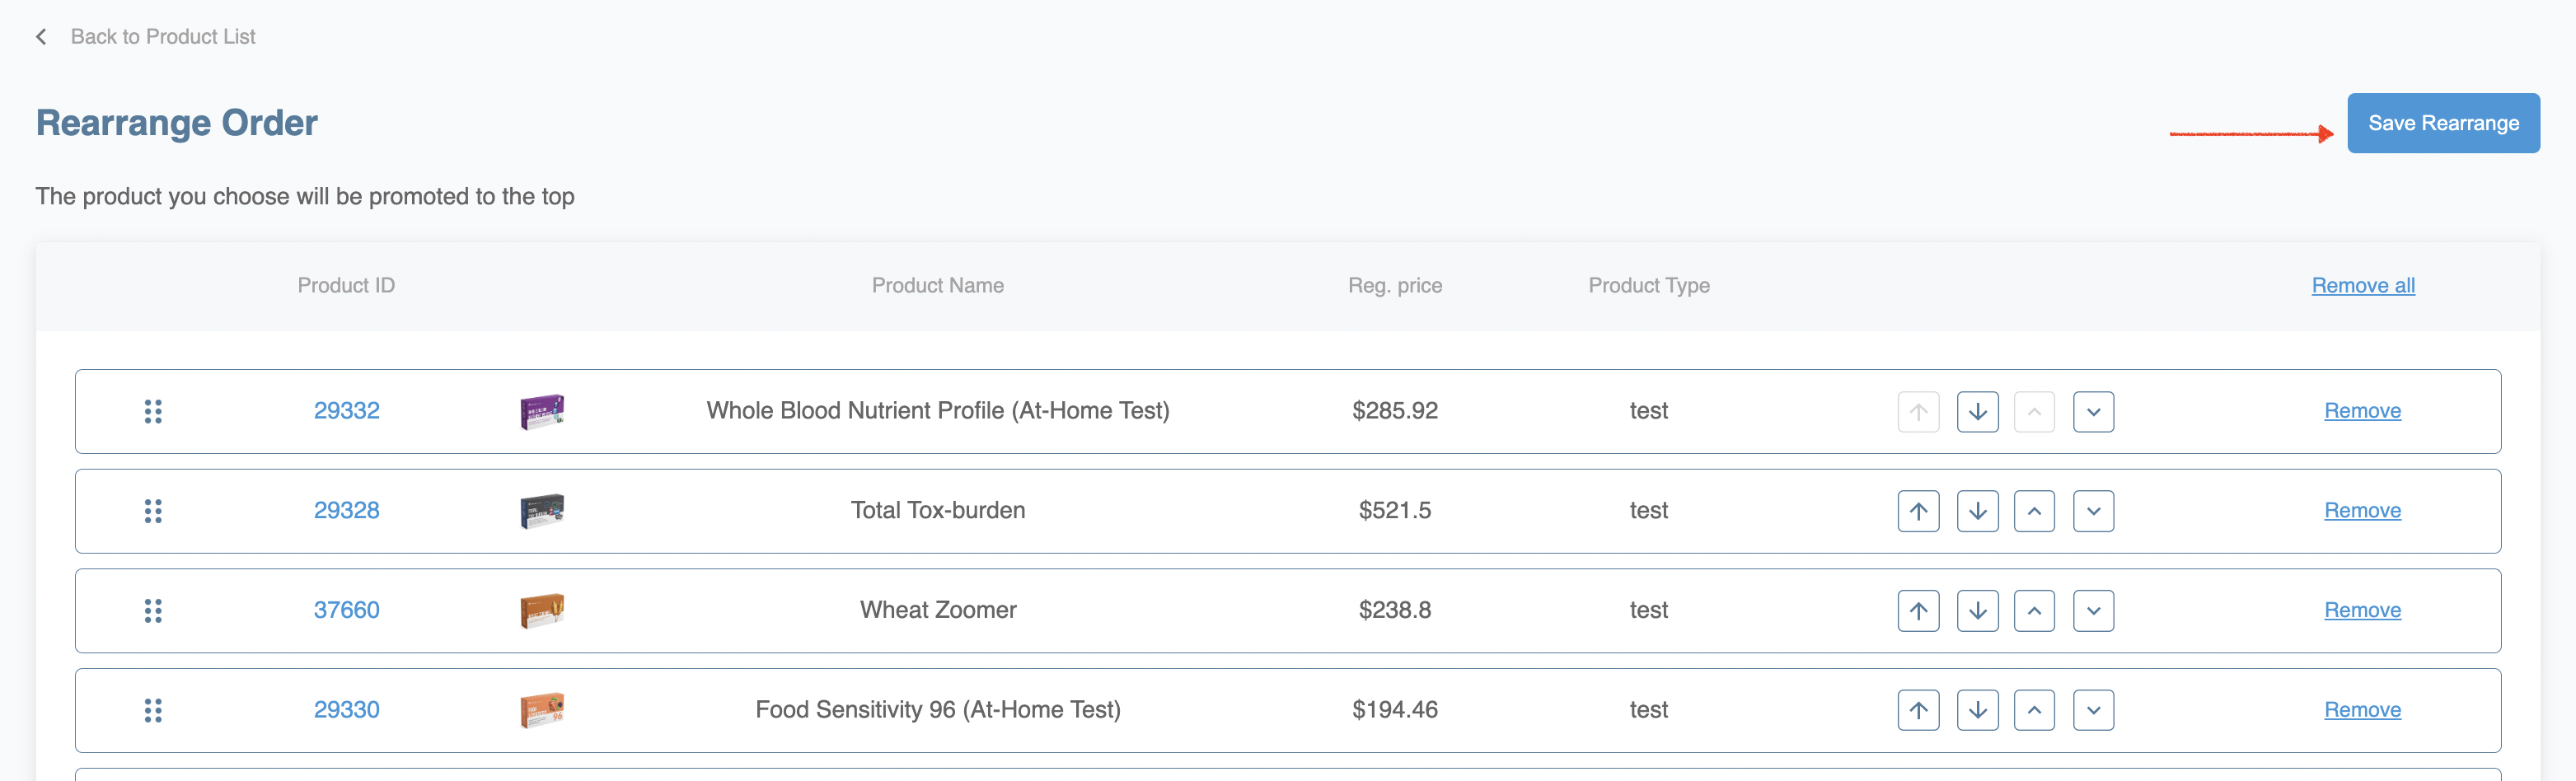
Task: Click the chevron-up on Total Tox-burden row
Action: (x=2034, y=511)
